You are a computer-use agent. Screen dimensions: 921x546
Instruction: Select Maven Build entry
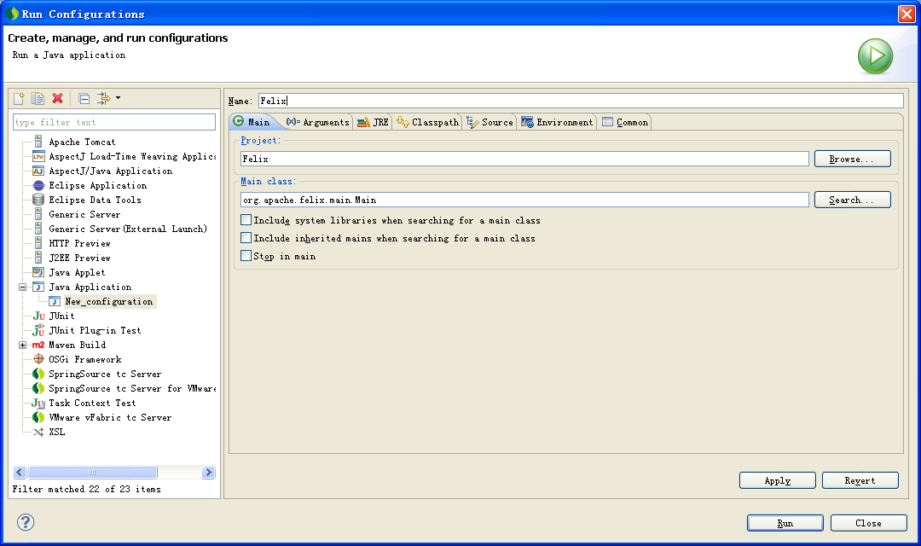(x=77, y=345)
